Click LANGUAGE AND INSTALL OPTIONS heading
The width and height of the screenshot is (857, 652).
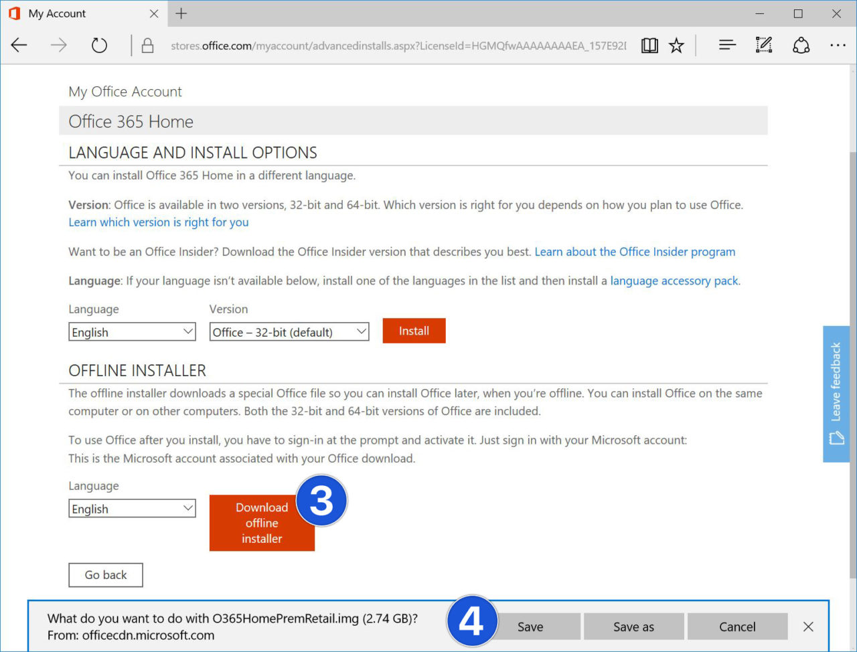(193, 153)
